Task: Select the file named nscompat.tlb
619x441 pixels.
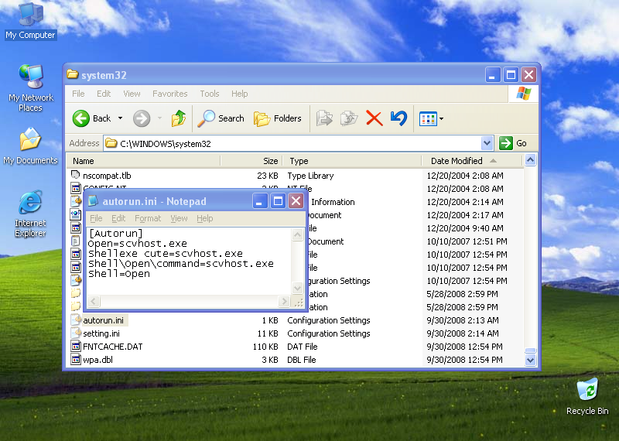Action: coord(107,176)
